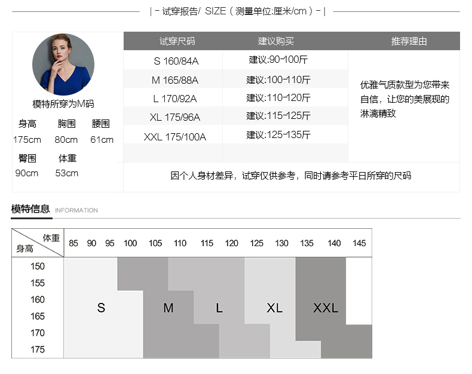Click the large S zone in chart
This screenshot has height=374, width=472.
101,308
